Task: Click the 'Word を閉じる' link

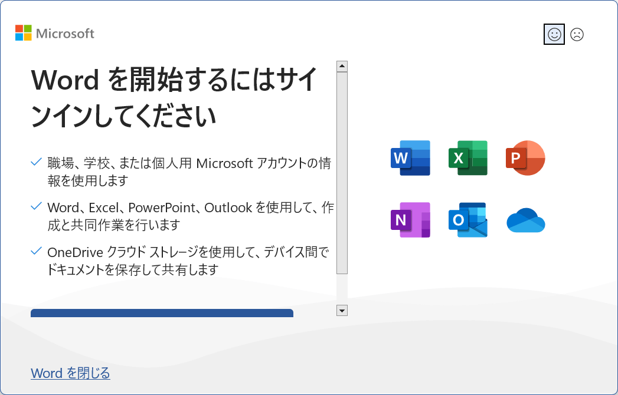Action: (x=71, y=373)
